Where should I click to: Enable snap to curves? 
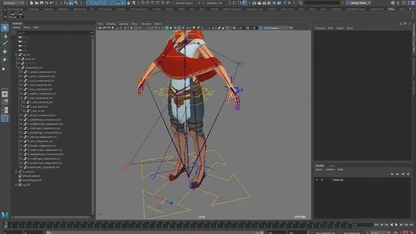tap(148, 3)
